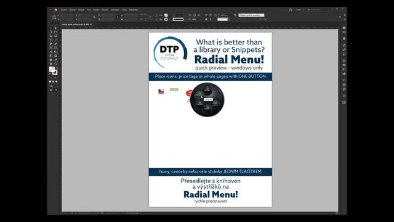Select the Free Transform tool

click(56, 52)
